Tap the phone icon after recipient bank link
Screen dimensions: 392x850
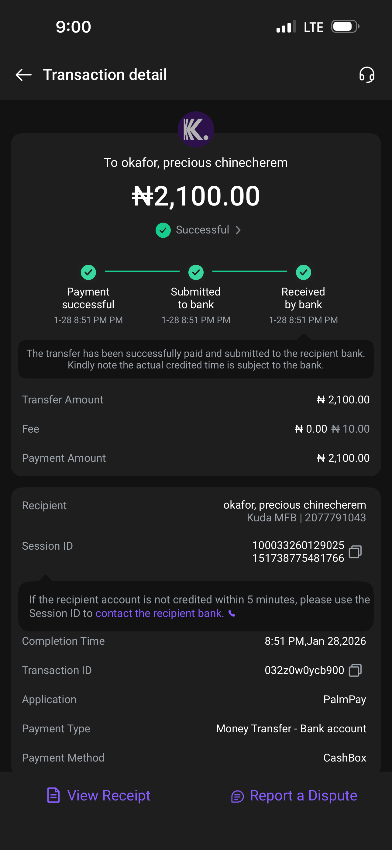tap(232, 613)
